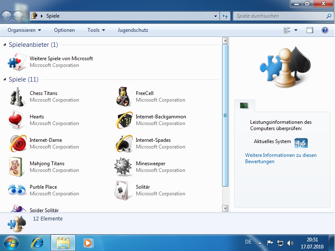Open Mahjong Titans game icon
This screenshot has height=251, width=335.
17,167
